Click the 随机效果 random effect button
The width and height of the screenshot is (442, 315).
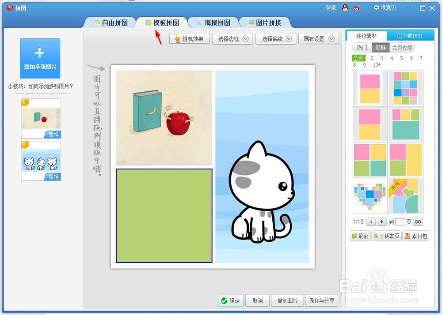(x=190, y=39)
